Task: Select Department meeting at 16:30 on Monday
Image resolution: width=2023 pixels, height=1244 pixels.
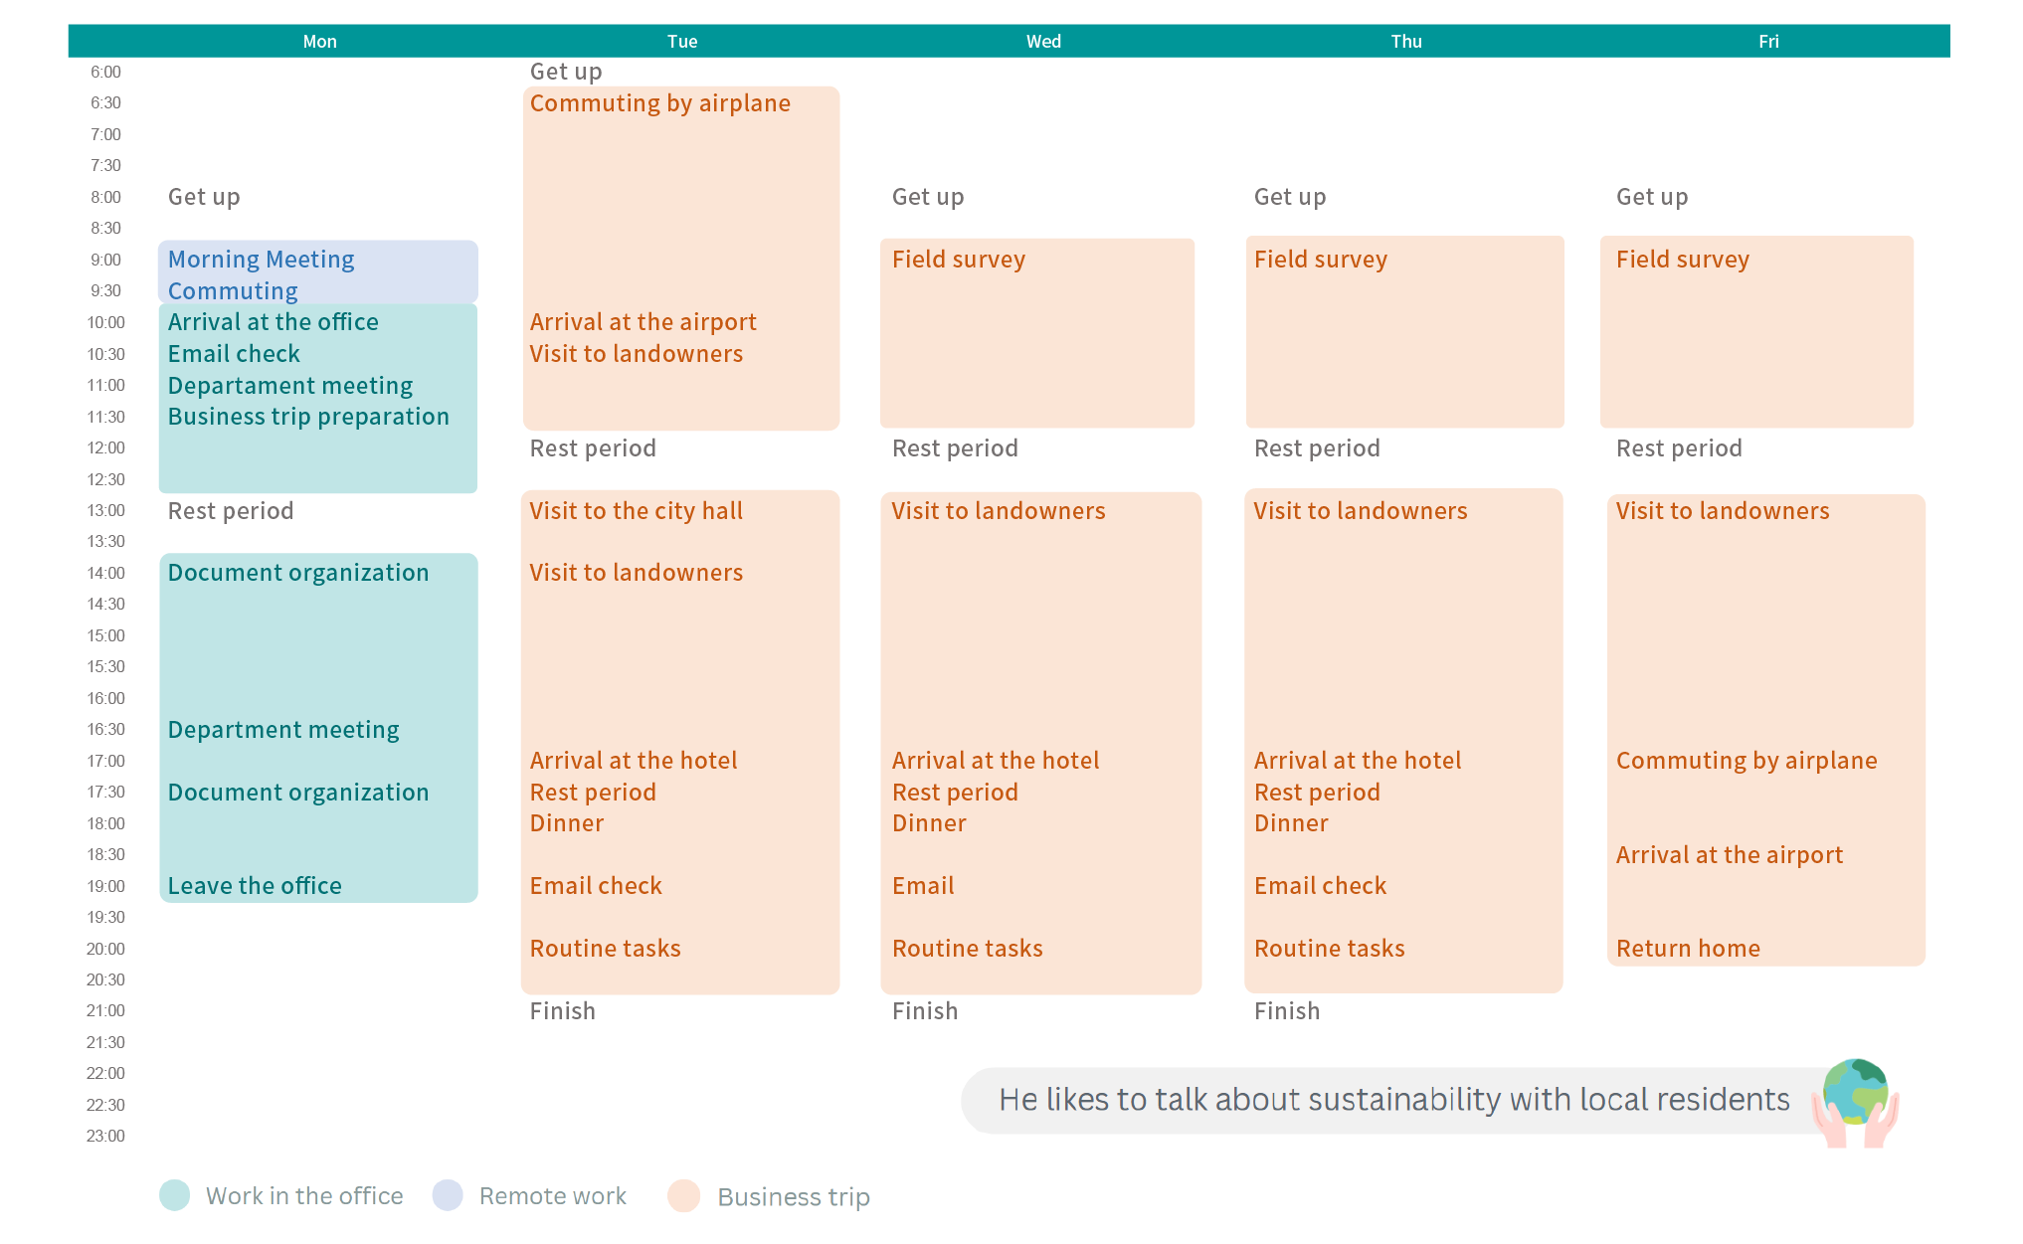Action: pos(283,730)
